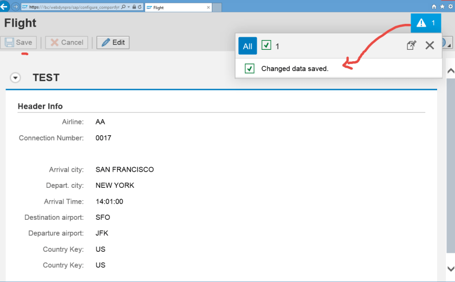Click the Cancel toolbar button
Image resolution: width=455 pixels, height=282 pixels.
tap(67, 43)
